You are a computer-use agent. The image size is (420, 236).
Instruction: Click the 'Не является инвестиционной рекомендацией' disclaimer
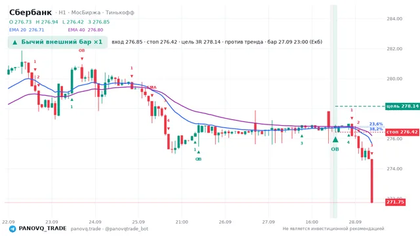333,229
